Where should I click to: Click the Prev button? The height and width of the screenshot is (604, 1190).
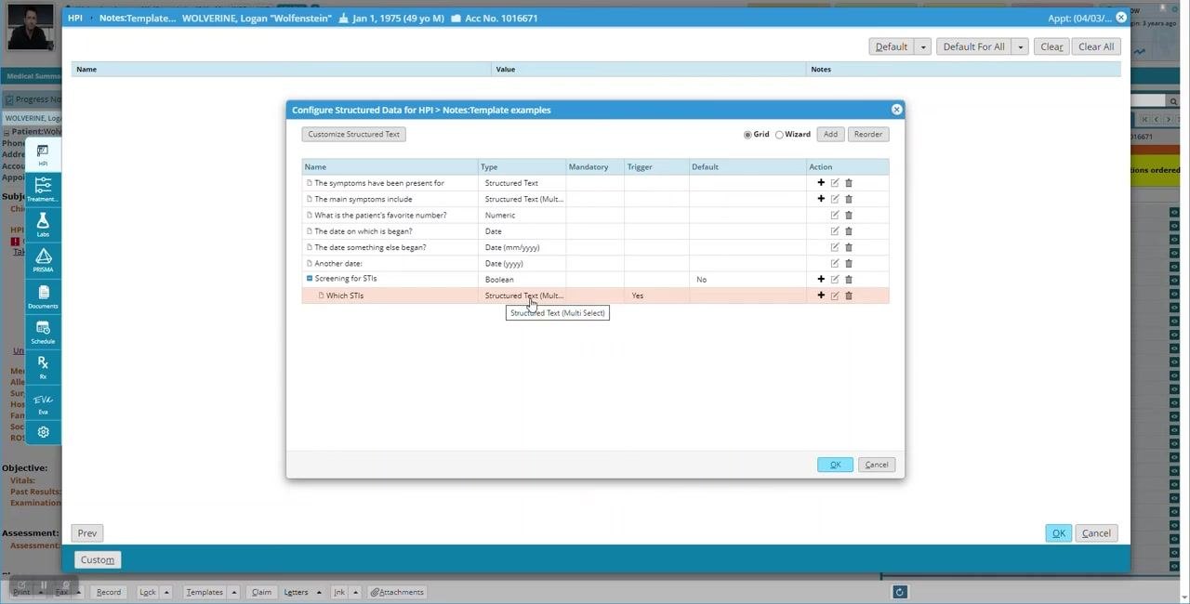pyautogui.click(x=86, y=533)
